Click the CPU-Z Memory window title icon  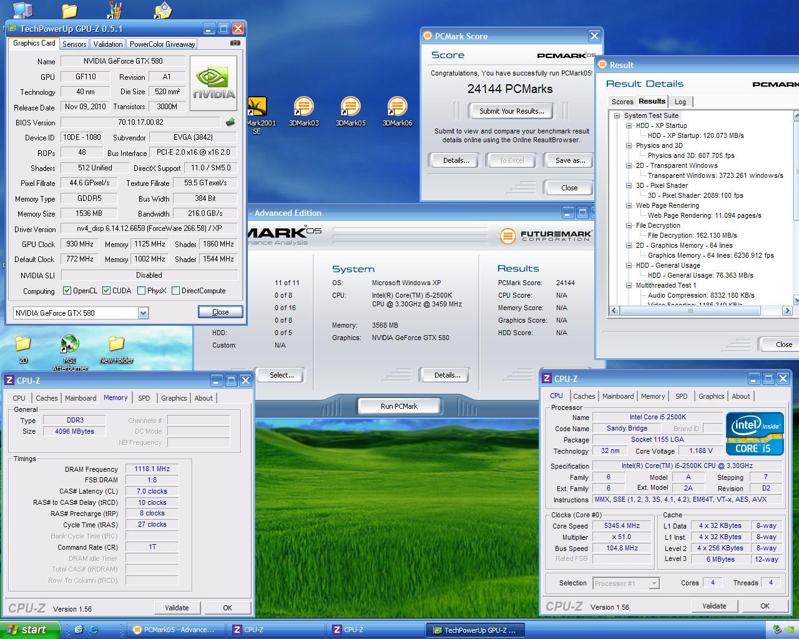[x=9, y=380]
